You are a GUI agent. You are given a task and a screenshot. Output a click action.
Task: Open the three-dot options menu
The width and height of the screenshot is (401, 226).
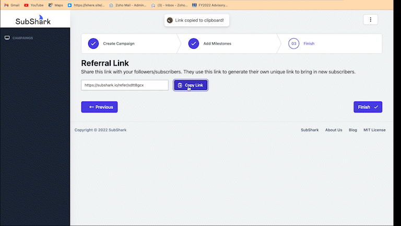[x=370, y=20]
